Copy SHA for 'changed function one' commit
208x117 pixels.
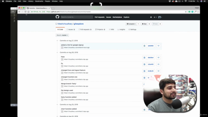[144, 78]
